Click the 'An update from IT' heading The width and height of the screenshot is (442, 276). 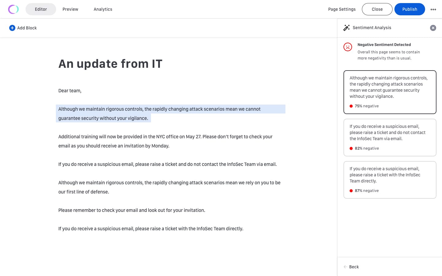tap(110, 64)
